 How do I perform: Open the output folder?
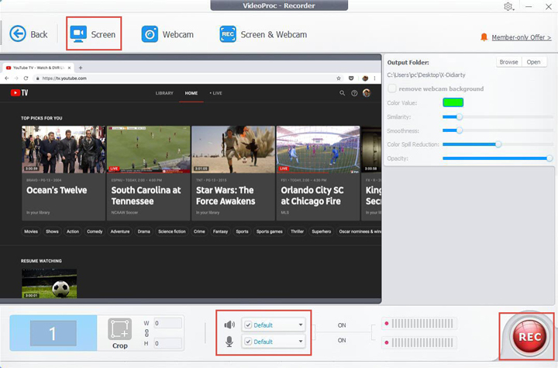(x=533, y=62)
